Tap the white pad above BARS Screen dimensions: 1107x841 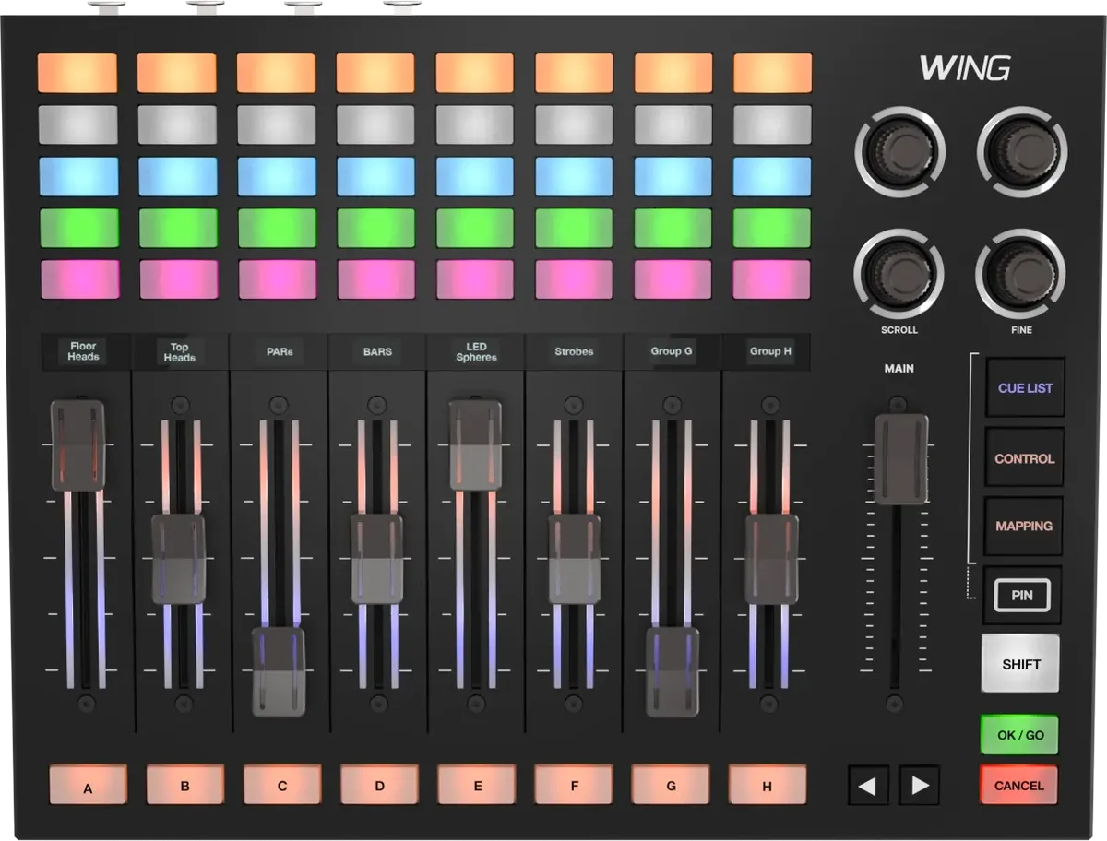pos(375,124)
